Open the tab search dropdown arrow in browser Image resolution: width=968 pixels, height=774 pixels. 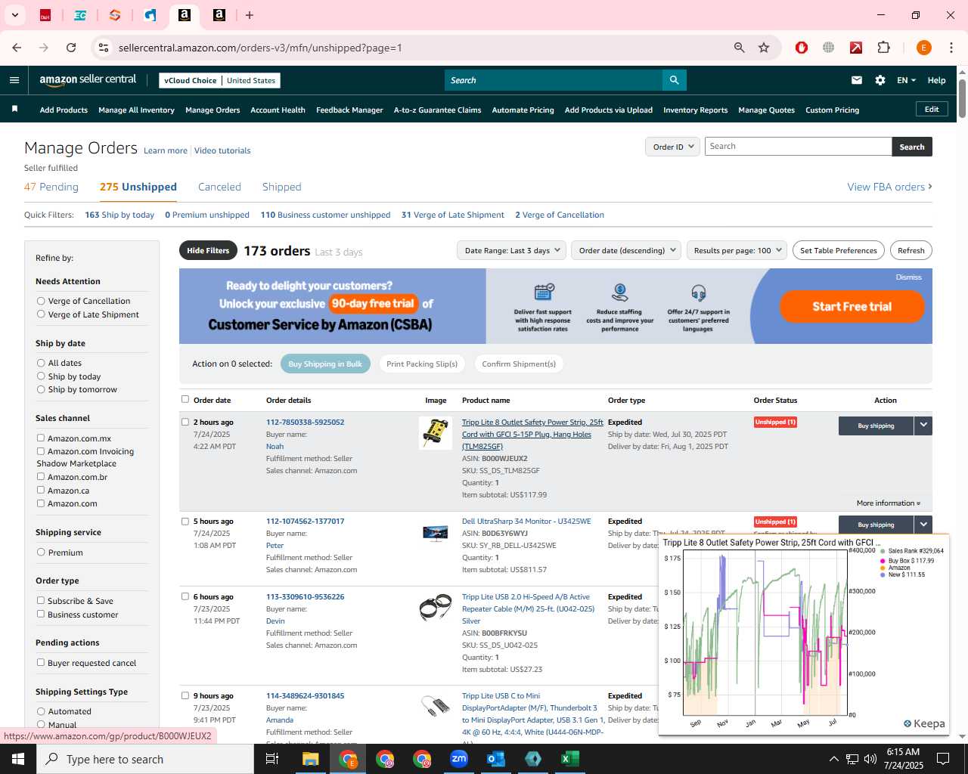[x=14, y=15]
